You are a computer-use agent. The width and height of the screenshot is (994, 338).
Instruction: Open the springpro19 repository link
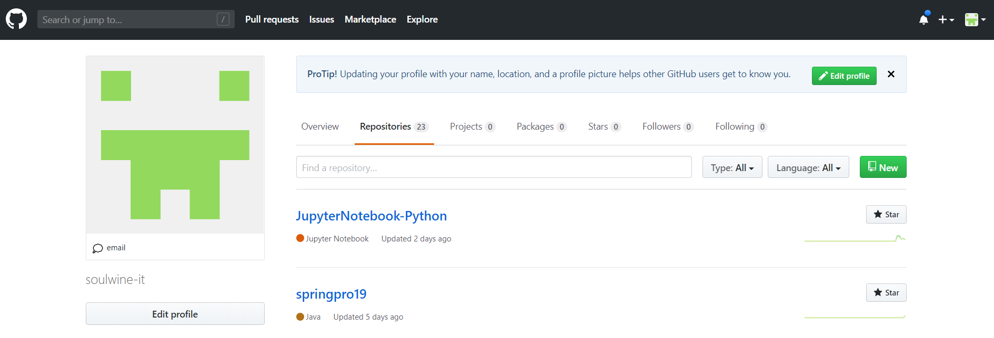pyautogui.click(x=331, y=294)
